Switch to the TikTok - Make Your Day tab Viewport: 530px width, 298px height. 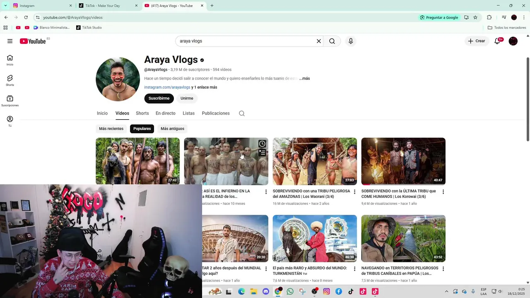tap(108, 6)
